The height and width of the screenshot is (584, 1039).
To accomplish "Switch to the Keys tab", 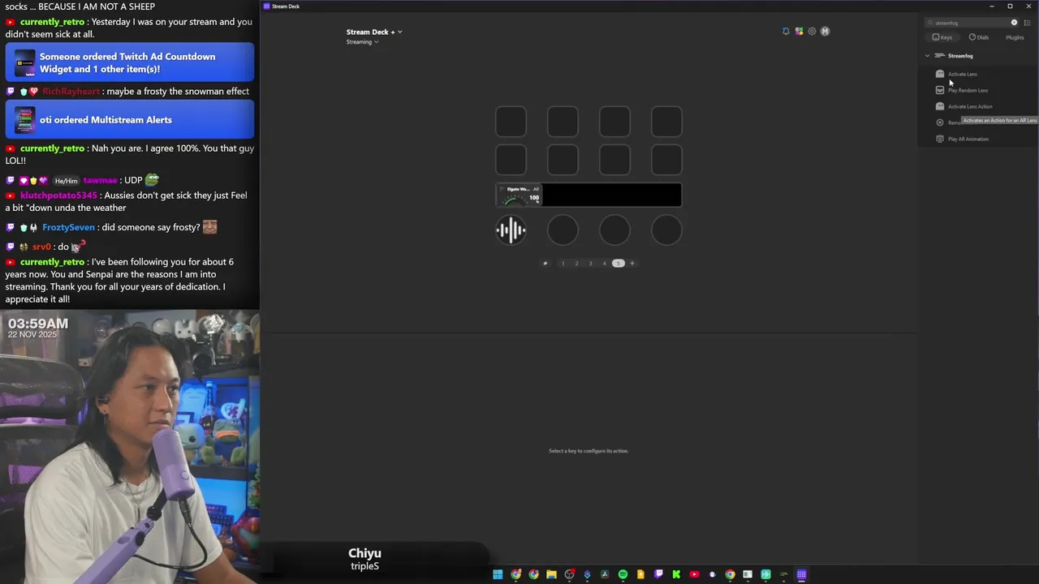I will [x=942, y=37].
